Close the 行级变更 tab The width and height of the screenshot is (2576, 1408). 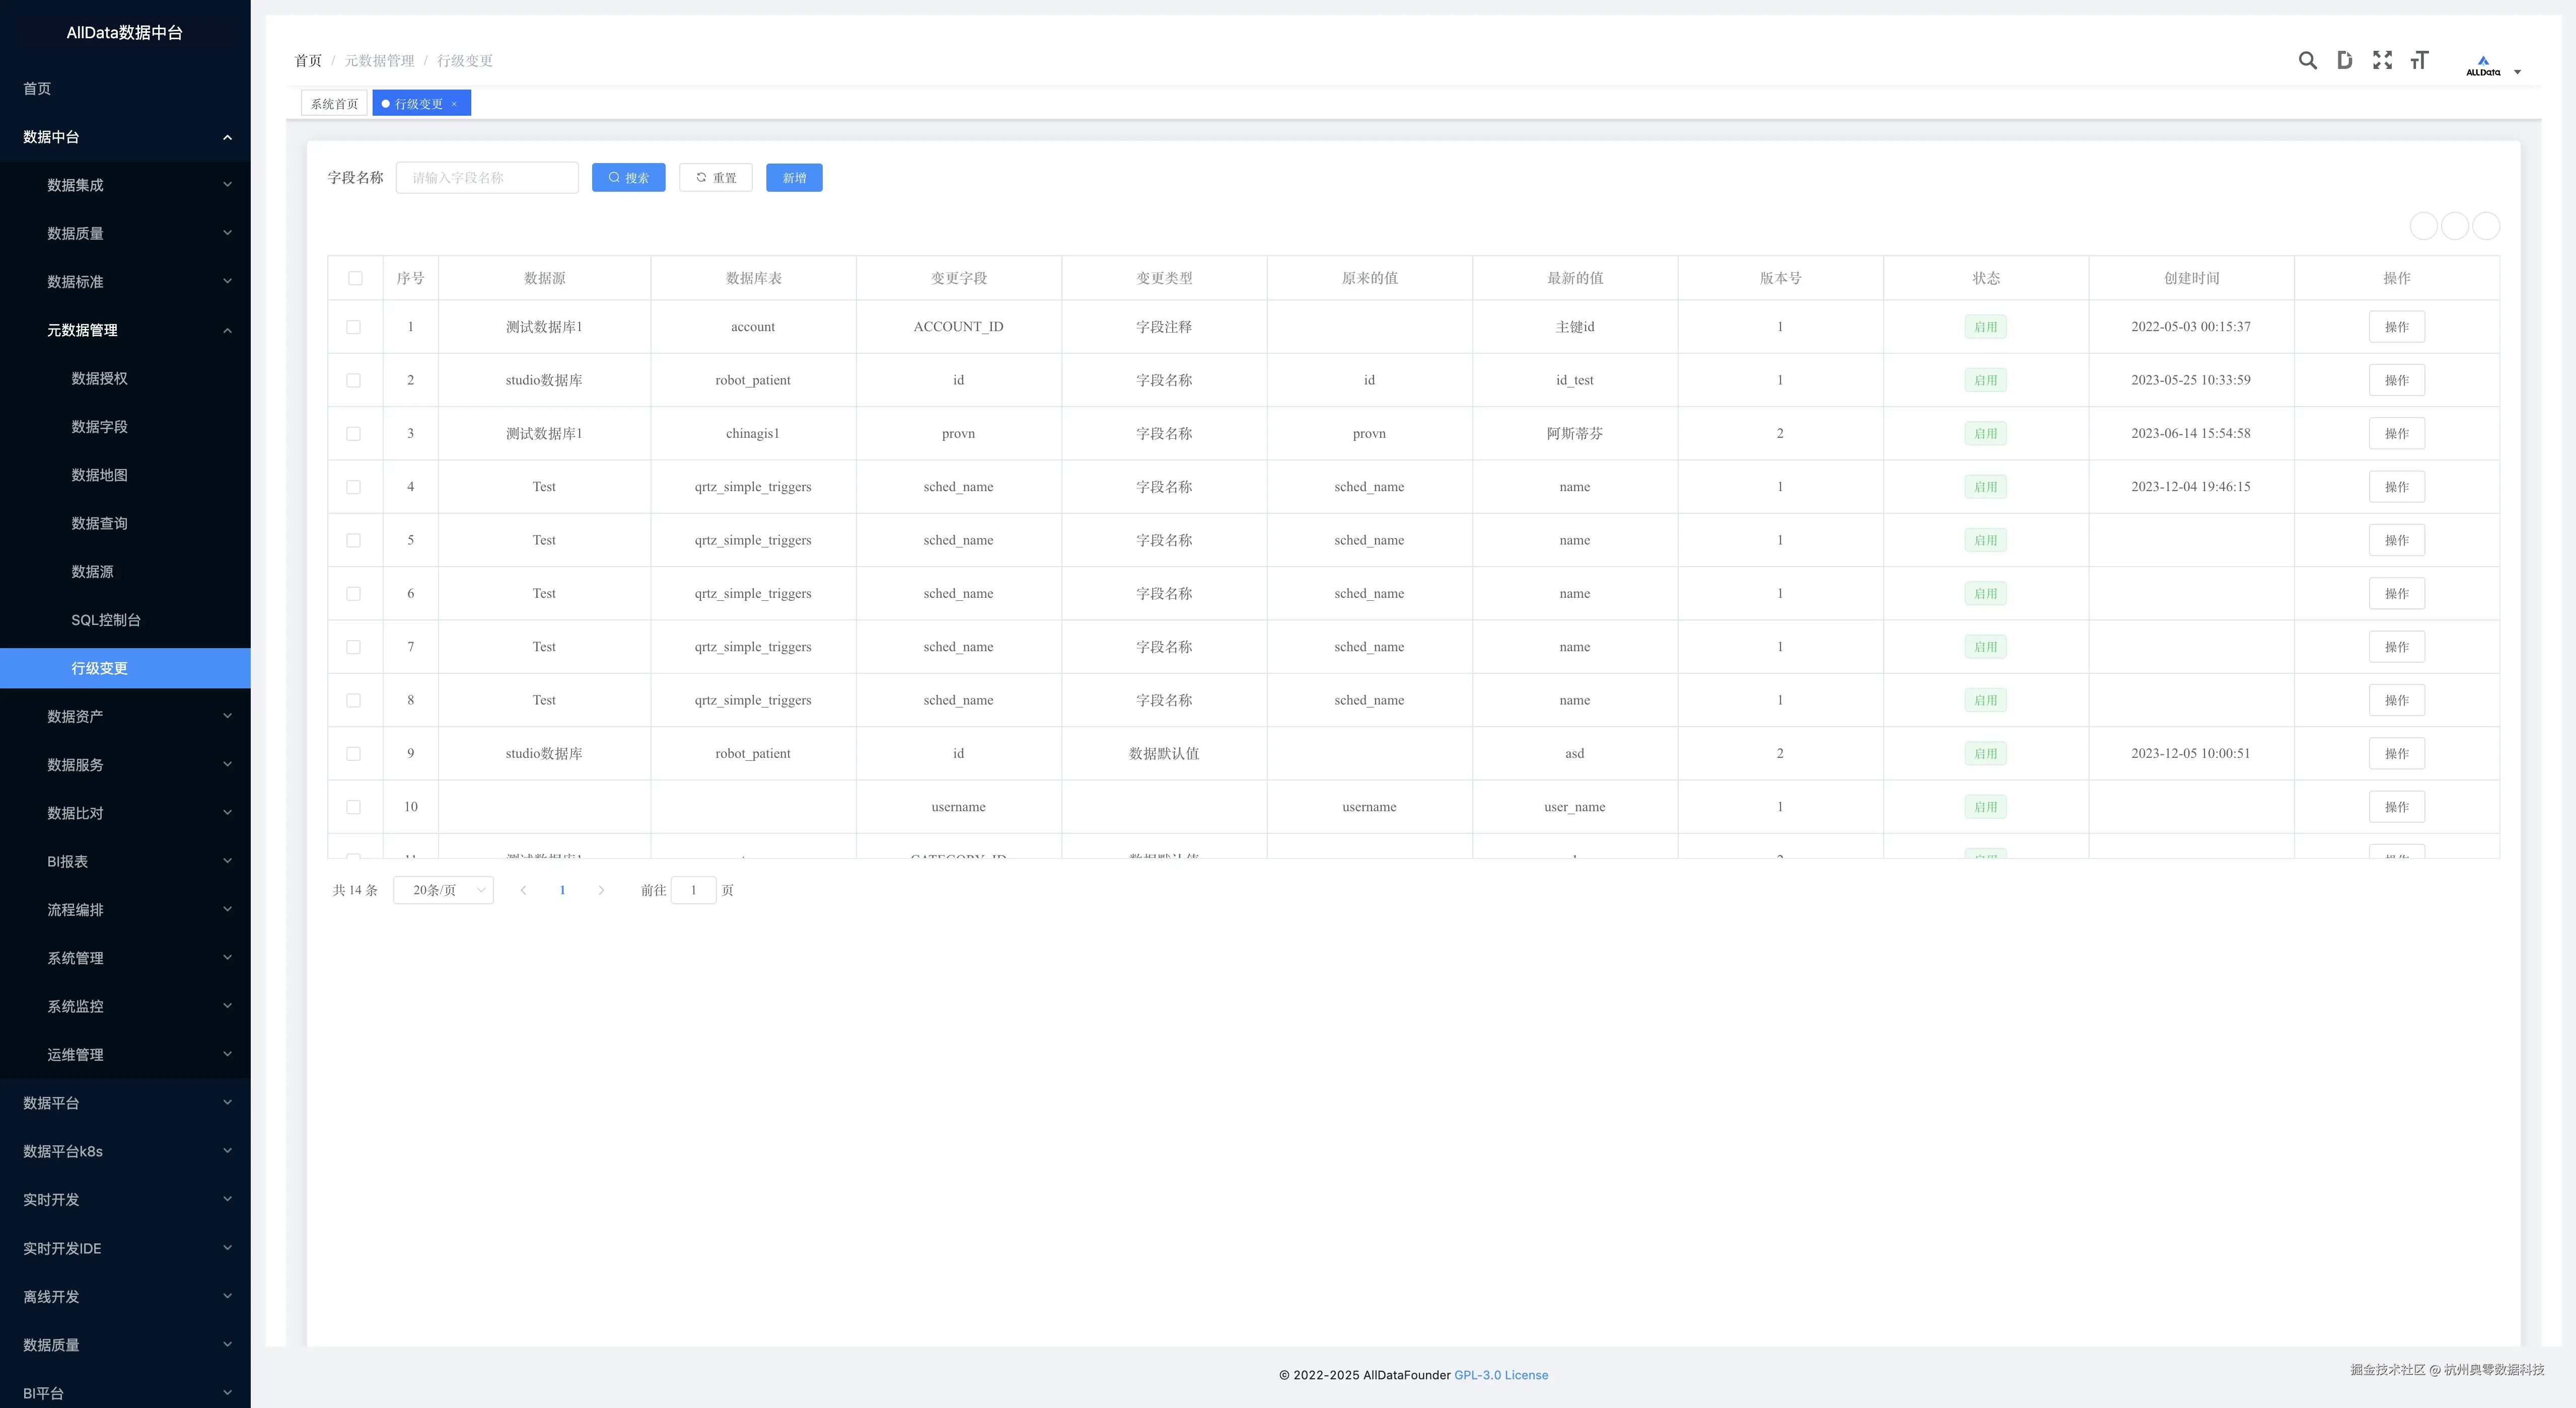tap(454, 104)
